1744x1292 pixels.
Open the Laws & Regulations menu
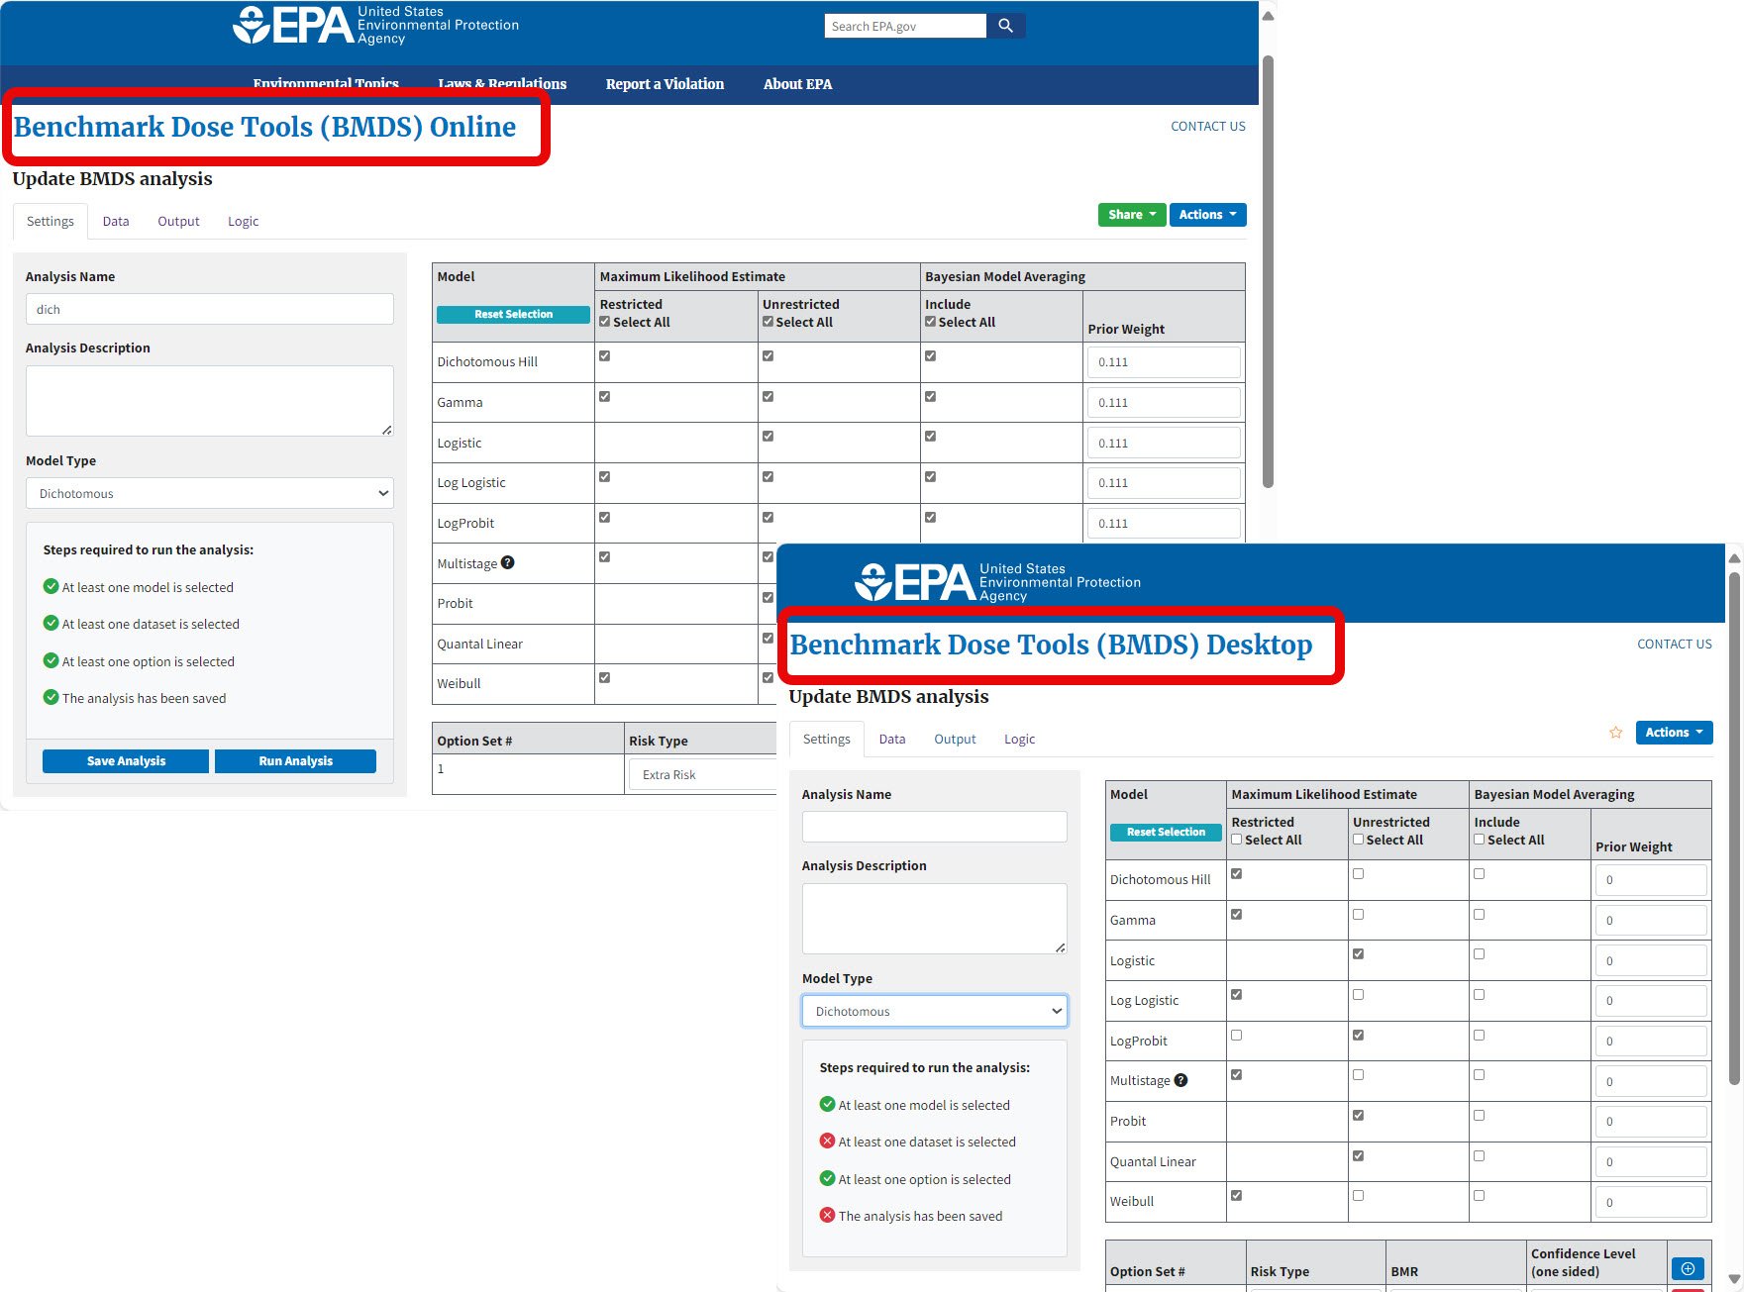click(x=501, y=84)
